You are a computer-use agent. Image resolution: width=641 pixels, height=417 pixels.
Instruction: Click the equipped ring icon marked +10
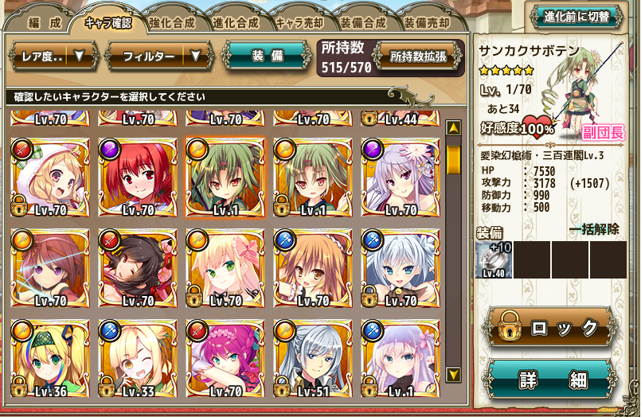point(494,259)
